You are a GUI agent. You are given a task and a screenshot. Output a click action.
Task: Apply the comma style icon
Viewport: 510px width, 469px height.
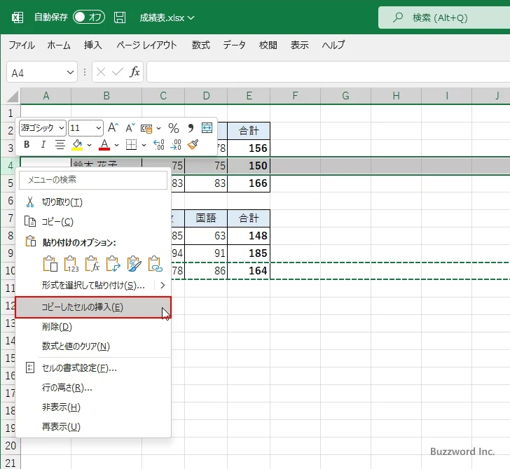[x=191, y=128]
